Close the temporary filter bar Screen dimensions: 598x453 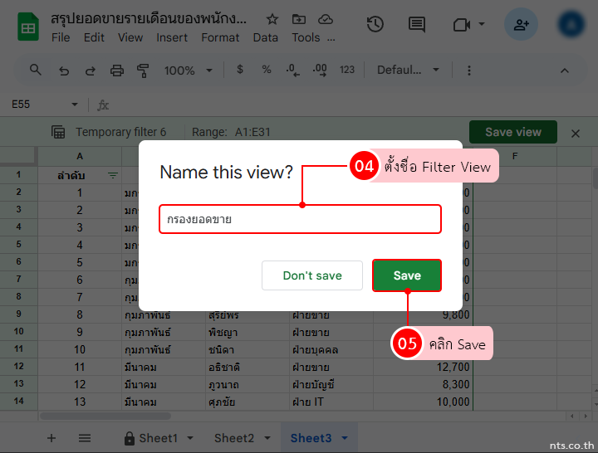576,133
